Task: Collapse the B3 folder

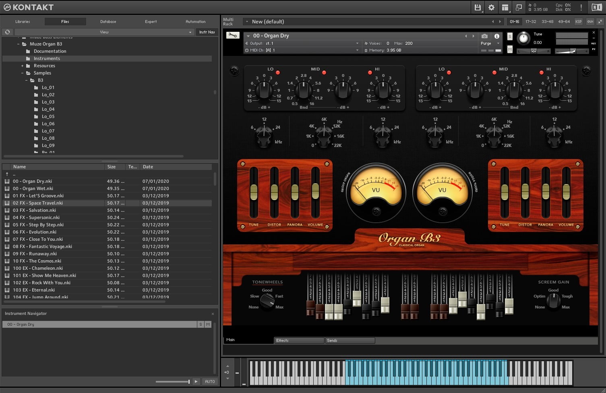Action: pos(26,80)
